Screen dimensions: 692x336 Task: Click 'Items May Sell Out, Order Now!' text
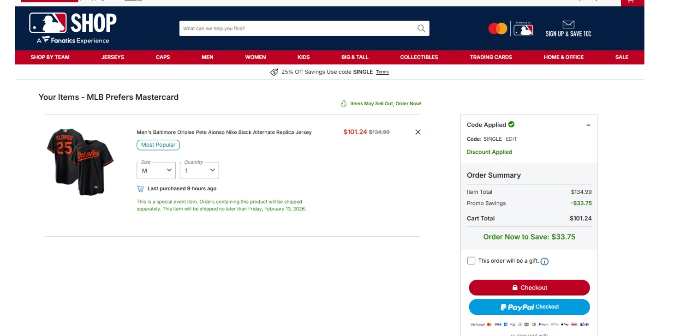coord(386,104)
